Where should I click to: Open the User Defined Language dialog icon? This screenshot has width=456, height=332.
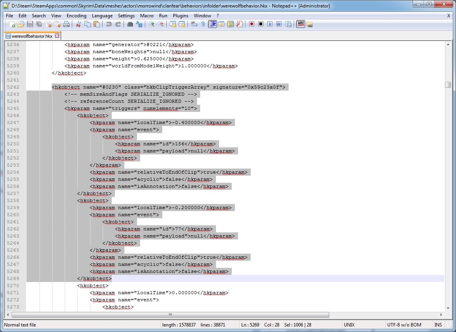(x=221, y=24)
